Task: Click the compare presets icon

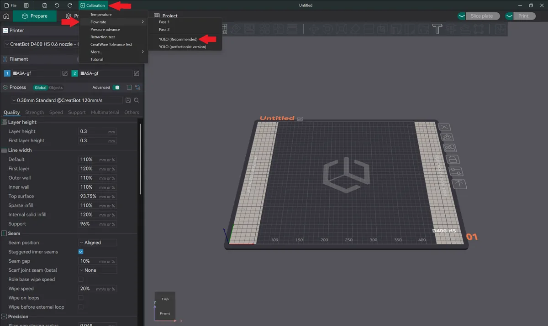Action: (137, 88)
